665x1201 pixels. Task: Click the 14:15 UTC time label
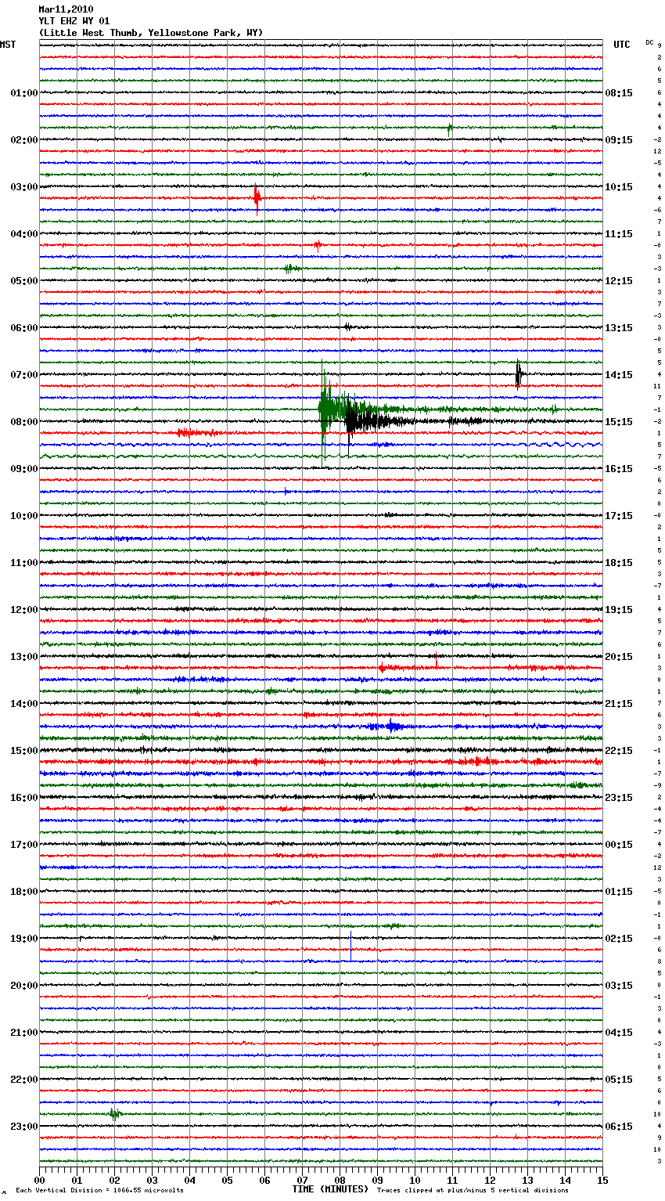619,375
